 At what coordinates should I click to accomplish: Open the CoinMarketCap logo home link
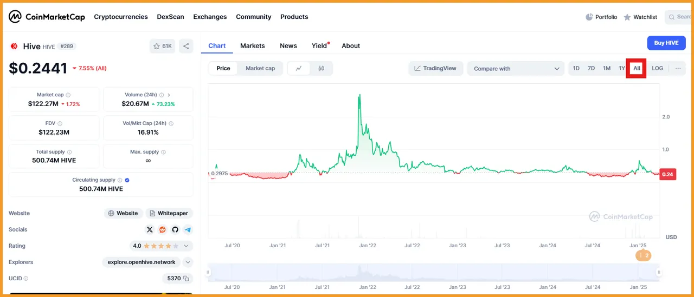click(47, 17)
